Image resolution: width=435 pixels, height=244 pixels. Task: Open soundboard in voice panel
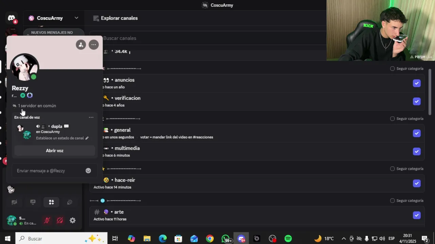[x=70, y=202]
